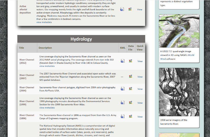The width and height of the screenshot is (210, 137).
Task: Open view metadata under River Channel (2012)
Action: coord(47,66)
